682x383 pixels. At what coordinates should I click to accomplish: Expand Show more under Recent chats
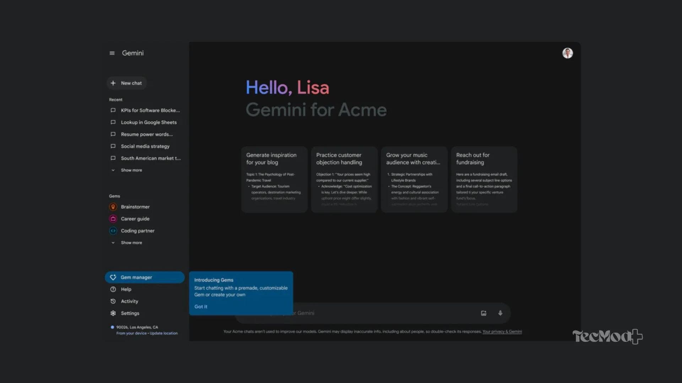[x=131, y=170]
